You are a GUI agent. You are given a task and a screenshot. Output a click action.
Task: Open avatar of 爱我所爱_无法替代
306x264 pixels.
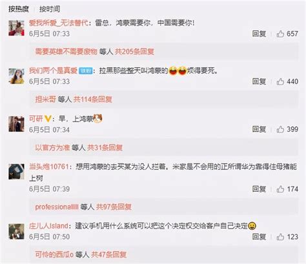[16, 28]
